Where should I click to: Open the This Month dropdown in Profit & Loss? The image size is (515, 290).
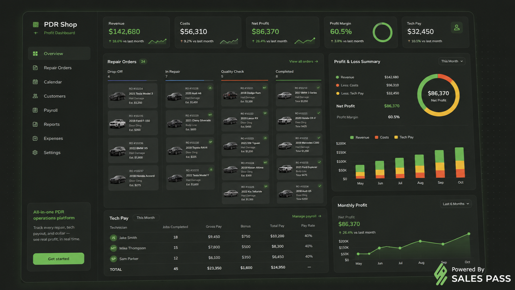[452, 61]
